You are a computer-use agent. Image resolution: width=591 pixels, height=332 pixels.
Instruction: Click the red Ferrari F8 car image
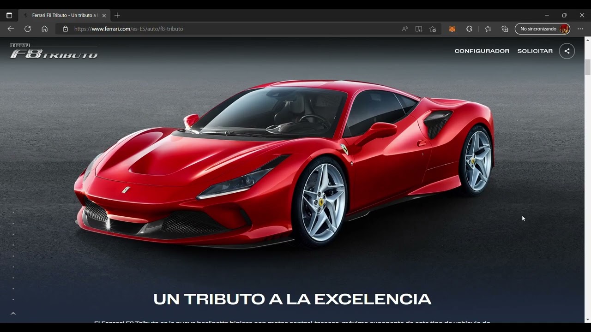point(284,164)
